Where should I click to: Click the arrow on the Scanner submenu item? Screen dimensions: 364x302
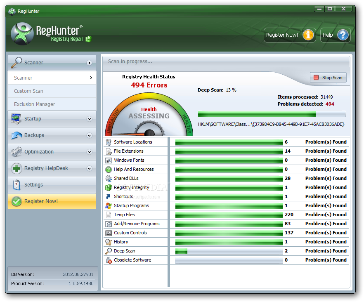[91, 78]
